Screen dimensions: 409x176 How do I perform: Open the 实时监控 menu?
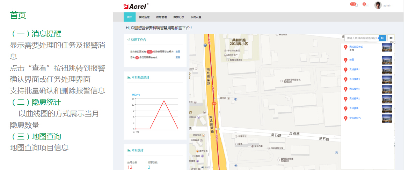144,17
